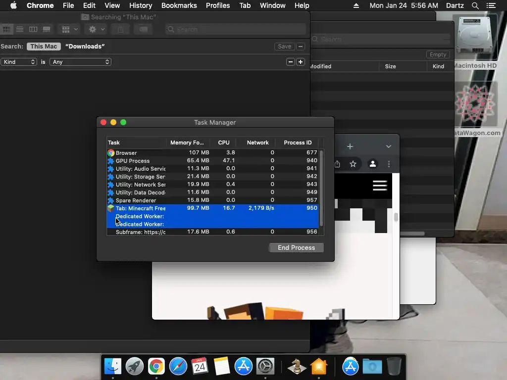Remove the Kind criterion with minus button
The width and height of the screenshot is (507, 380).
(x=290, y=62)
